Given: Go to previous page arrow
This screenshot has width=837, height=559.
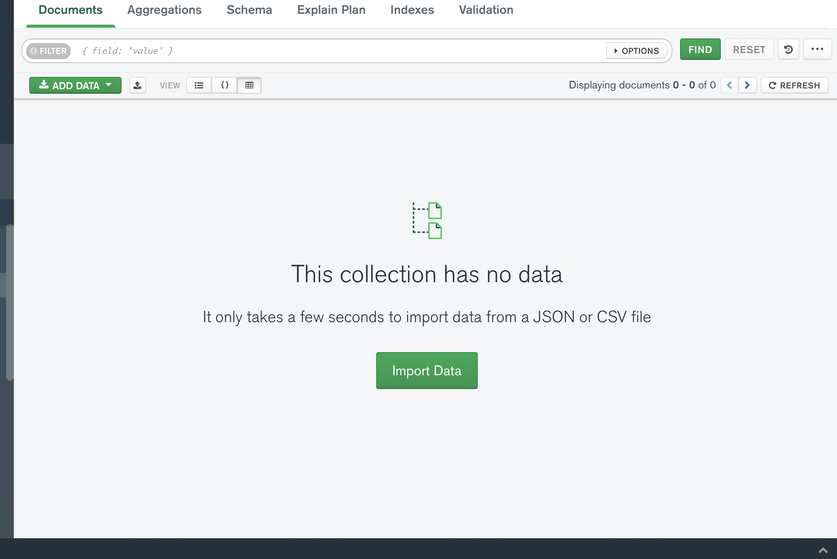Looking at the screenshot, I should pyautogui.click(x=729, y=85).
